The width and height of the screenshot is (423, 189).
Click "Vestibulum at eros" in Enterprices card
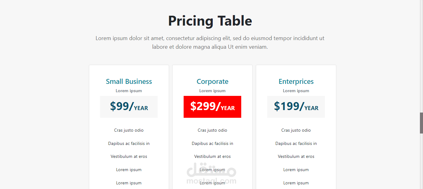pyautogui.click(x=296, y=156)
